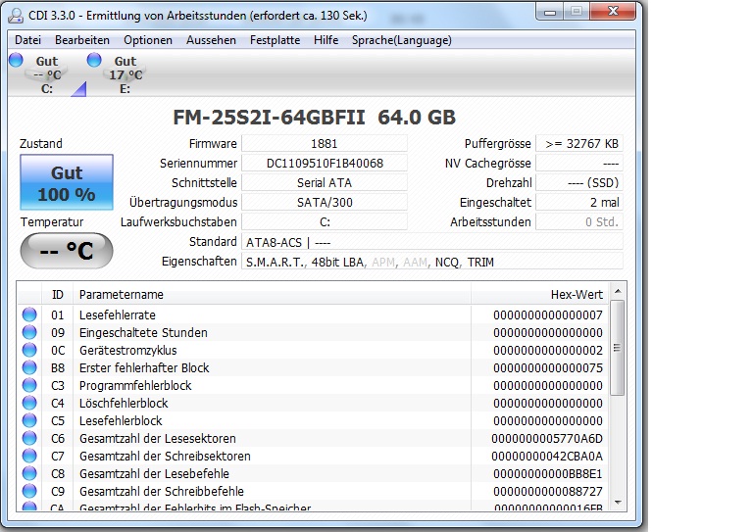Click hex value 000000005770A6D

[547, 439]
